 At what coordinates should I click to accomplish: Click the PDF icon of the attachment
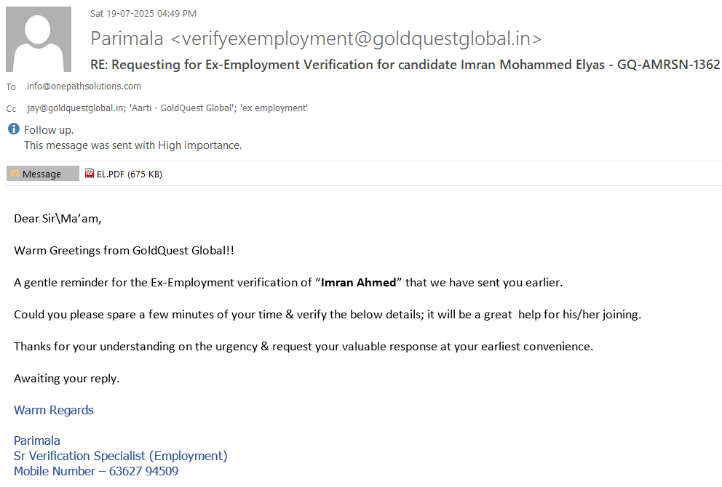coord(90,174)
